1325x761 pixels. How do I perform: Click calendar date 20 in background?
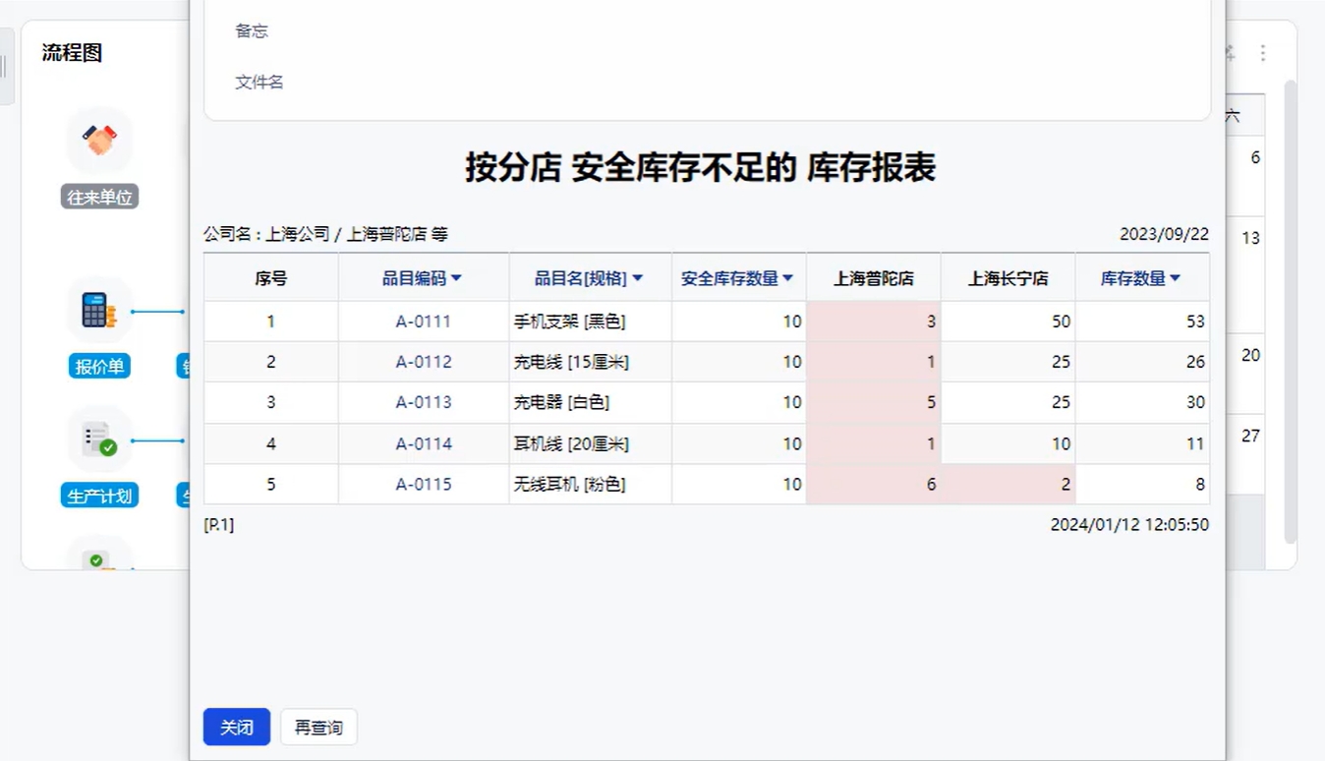click(x=1250, y=355)
